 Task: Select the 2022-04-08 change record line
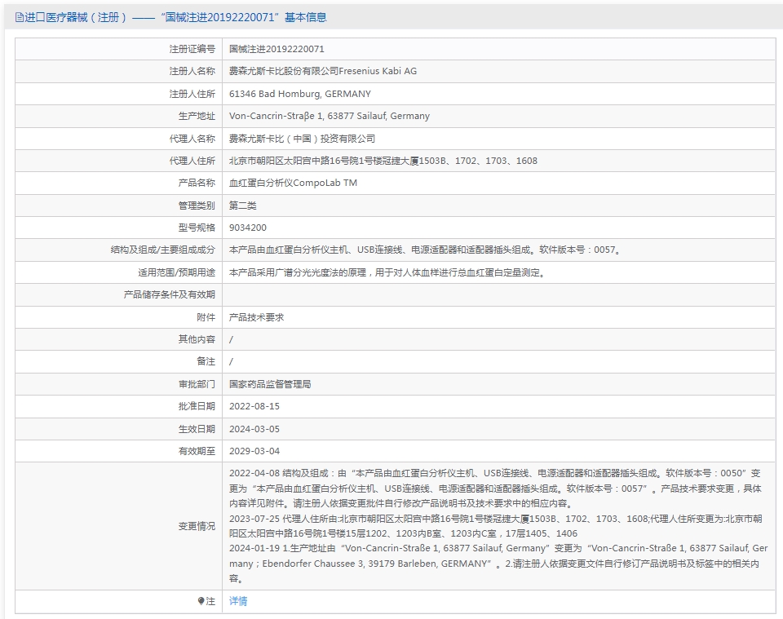pyautogui.click(x=495, y=489)
